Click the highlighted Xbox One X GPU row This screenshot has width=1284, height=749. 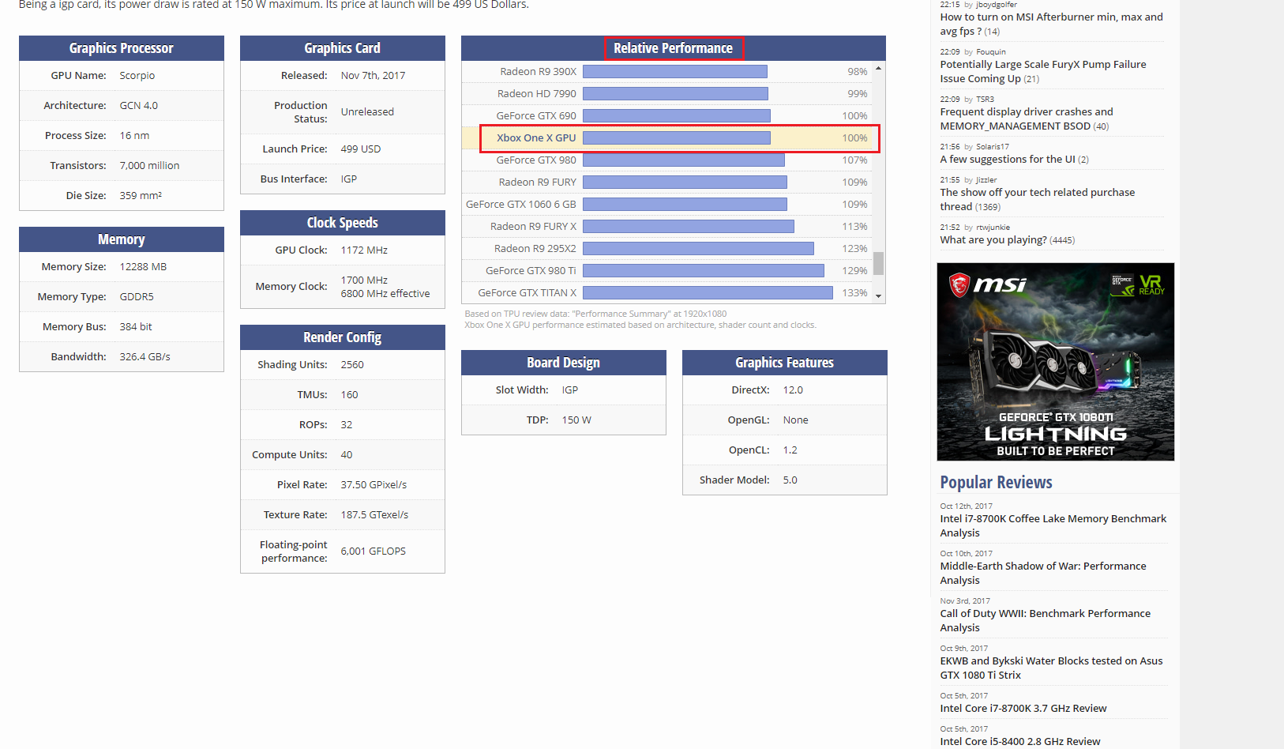(x=667, y=137)
